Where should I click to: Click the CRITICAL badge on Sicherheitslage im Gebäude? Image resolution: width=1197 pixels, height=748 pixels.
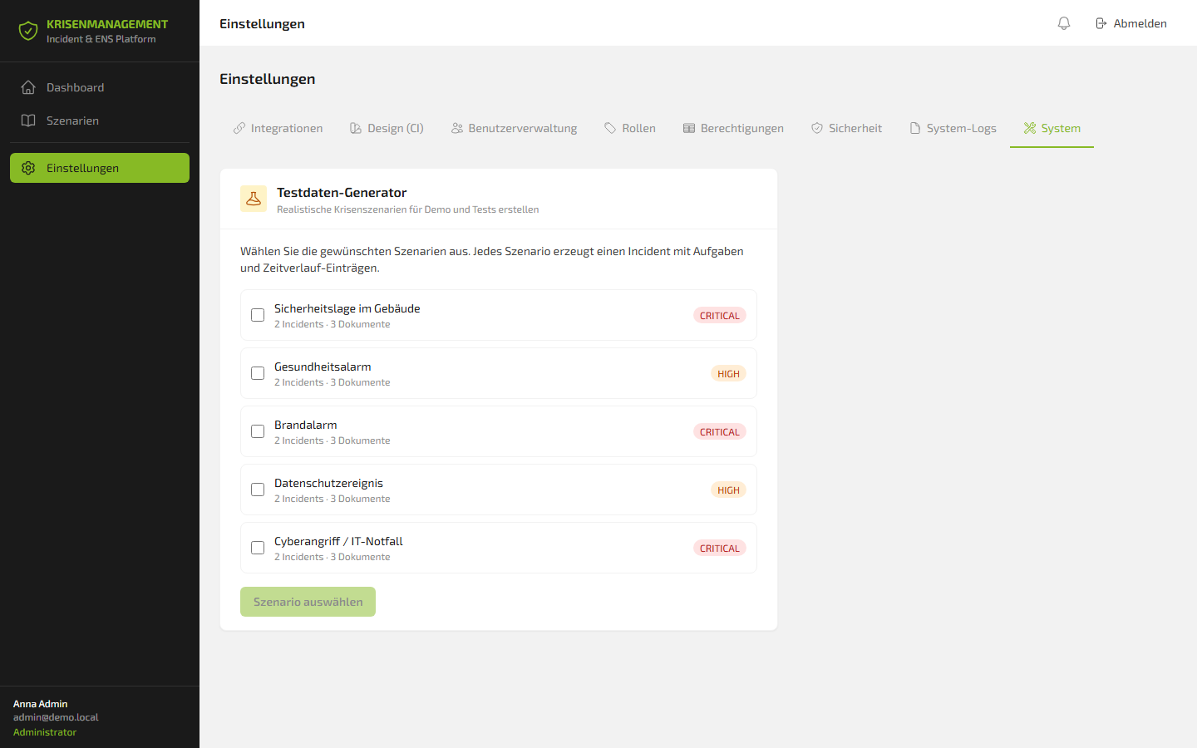pos(720,315)
